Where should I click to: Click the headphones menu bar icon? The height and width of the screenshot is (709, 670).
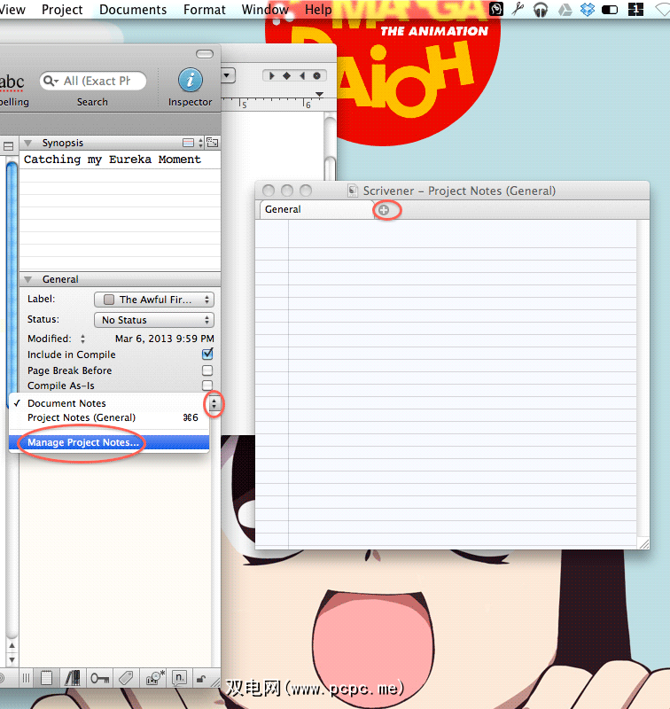[x=541, y=10]
